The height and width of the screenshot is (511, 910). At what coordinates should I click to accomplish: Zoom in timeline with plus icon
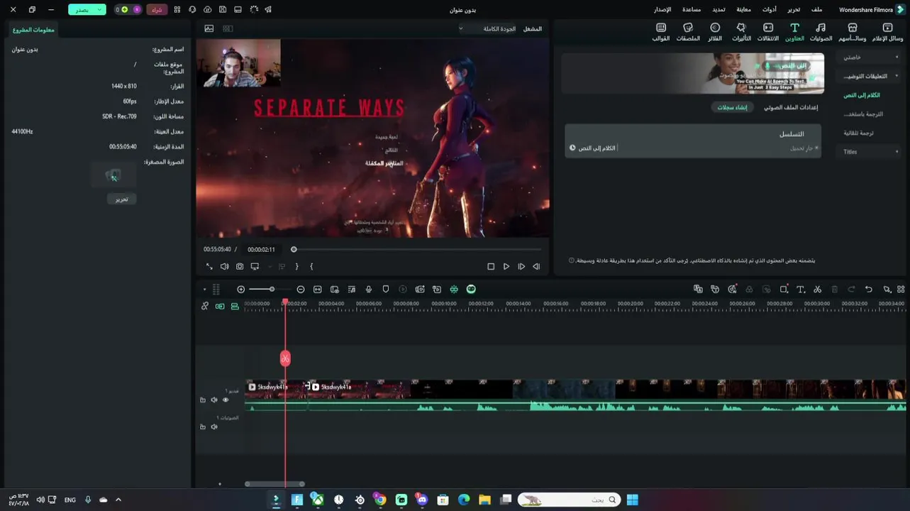click(x=241, y=290)
